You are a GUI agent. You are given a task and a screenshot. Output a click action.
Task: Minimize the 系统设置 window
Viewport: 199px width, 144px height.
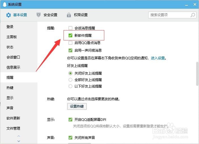pos(187,5)
